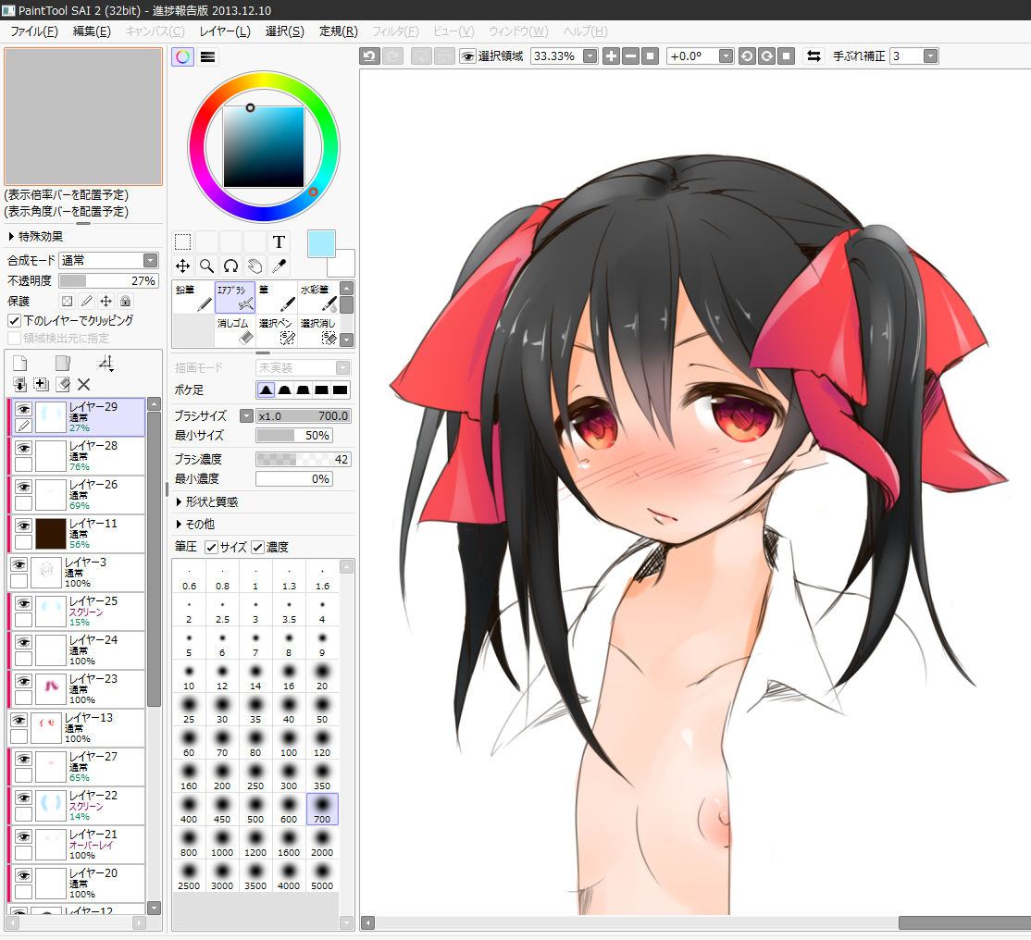Image resolution: width=1031 pixels, height=940 pixels.
Task: Toggle the 筆圧 サイズ checkbox
Action: tap(211, 547)
